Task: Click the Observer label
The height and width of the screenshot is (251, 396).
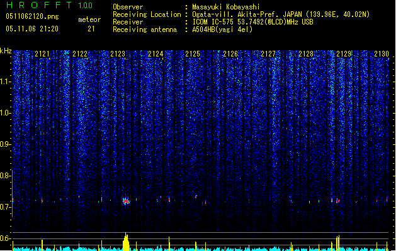Action: pyautogui.click(x=128, y=7)
